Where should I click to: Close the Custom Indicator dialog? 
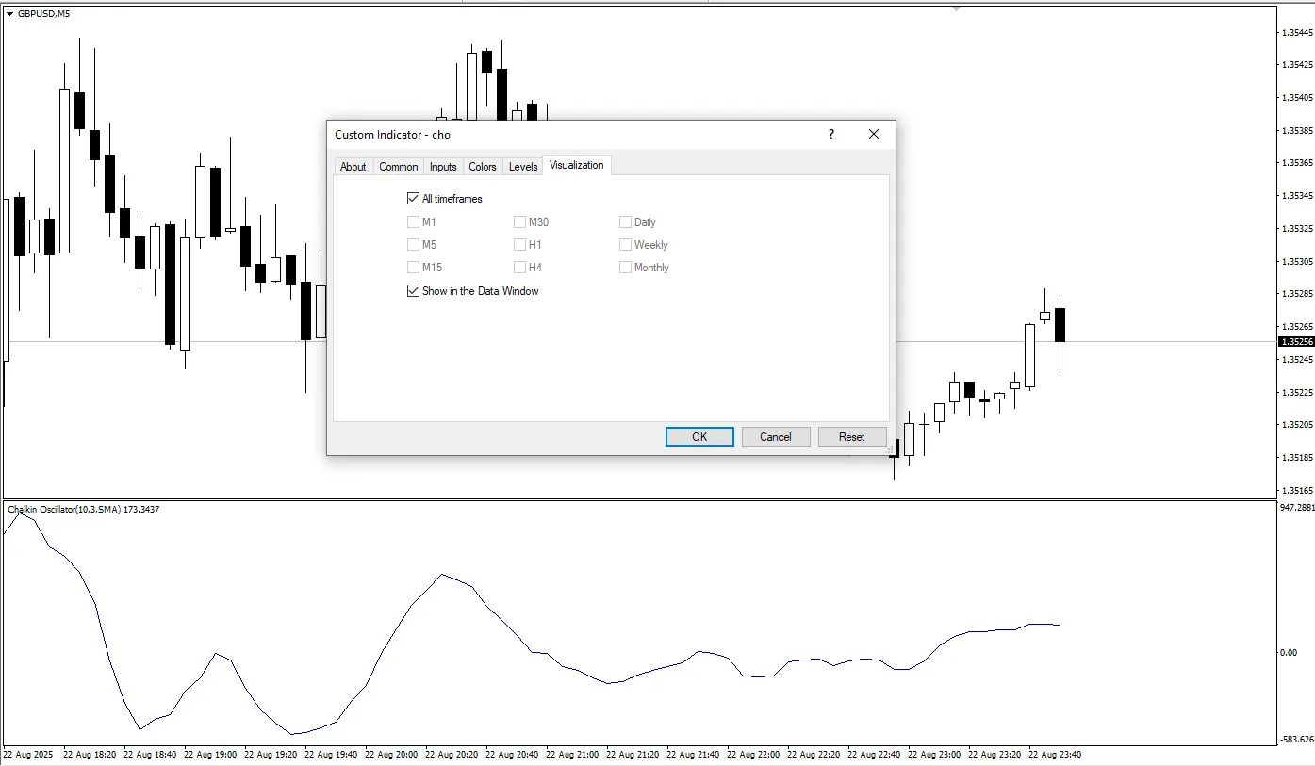(874, 135)
